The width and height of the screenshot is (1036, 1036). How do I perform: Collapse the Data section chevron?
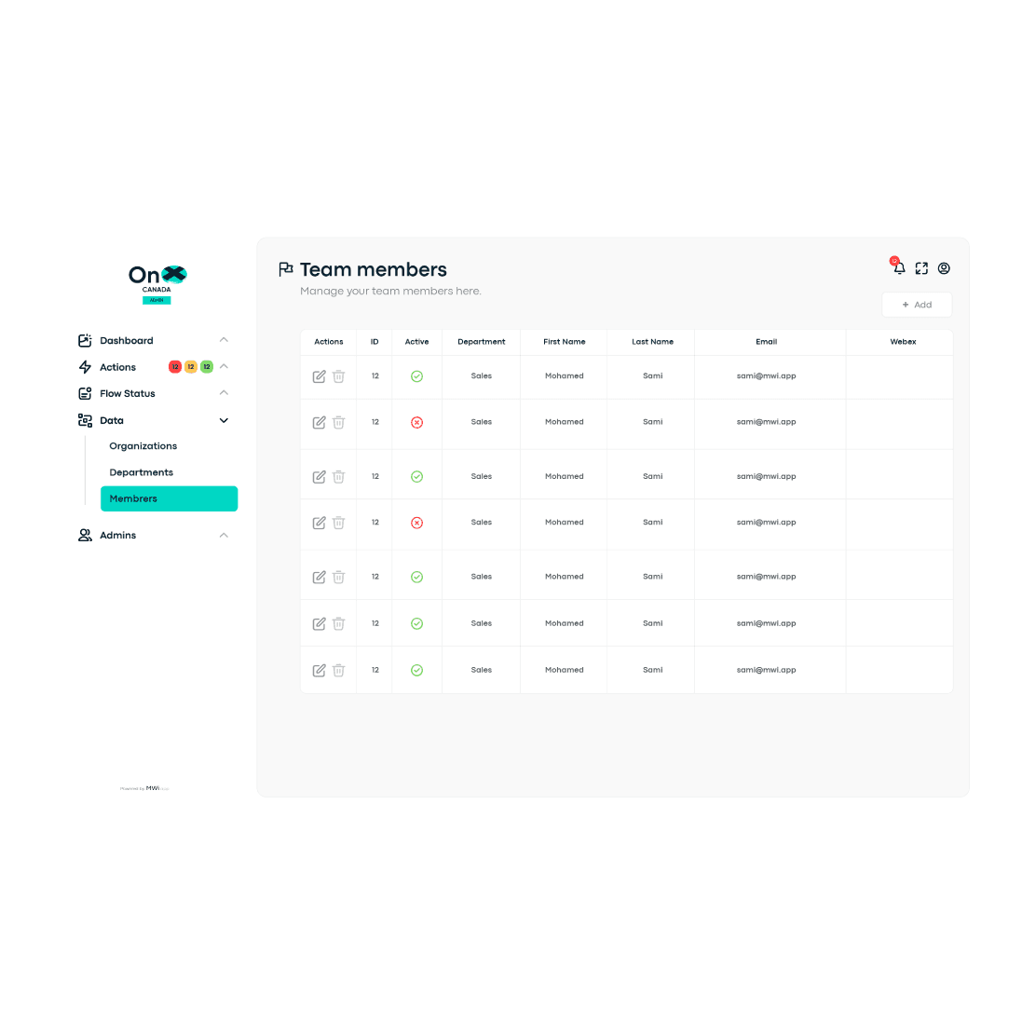pyautogui.click(x=224, y=420)
